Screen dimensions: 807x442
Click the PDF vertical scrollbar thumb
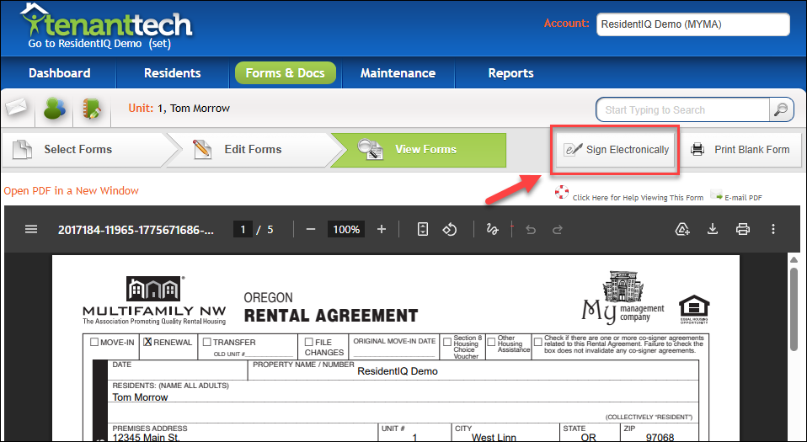794,309
